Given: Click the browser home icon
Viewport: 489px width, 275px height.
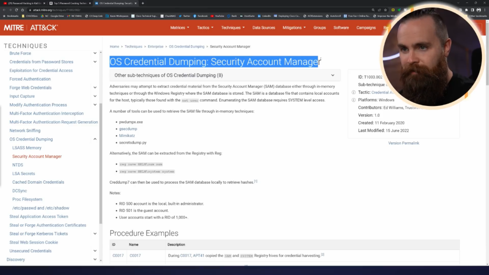Looking at the screenshot, I should (22, 10).
